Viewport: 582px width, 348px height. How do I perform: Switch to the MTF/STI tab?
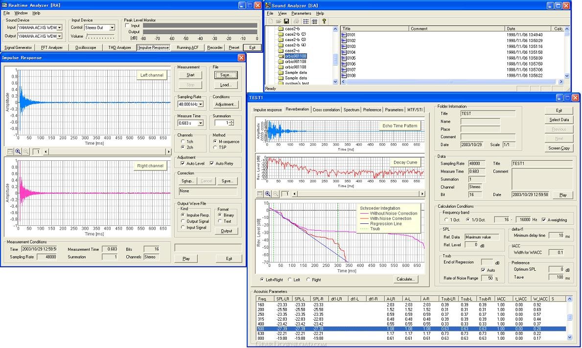pos(415,109)
